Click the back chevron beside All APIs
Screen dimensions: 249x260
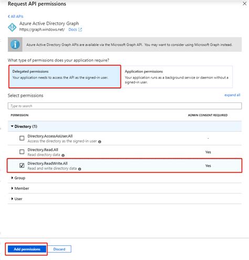9,16
